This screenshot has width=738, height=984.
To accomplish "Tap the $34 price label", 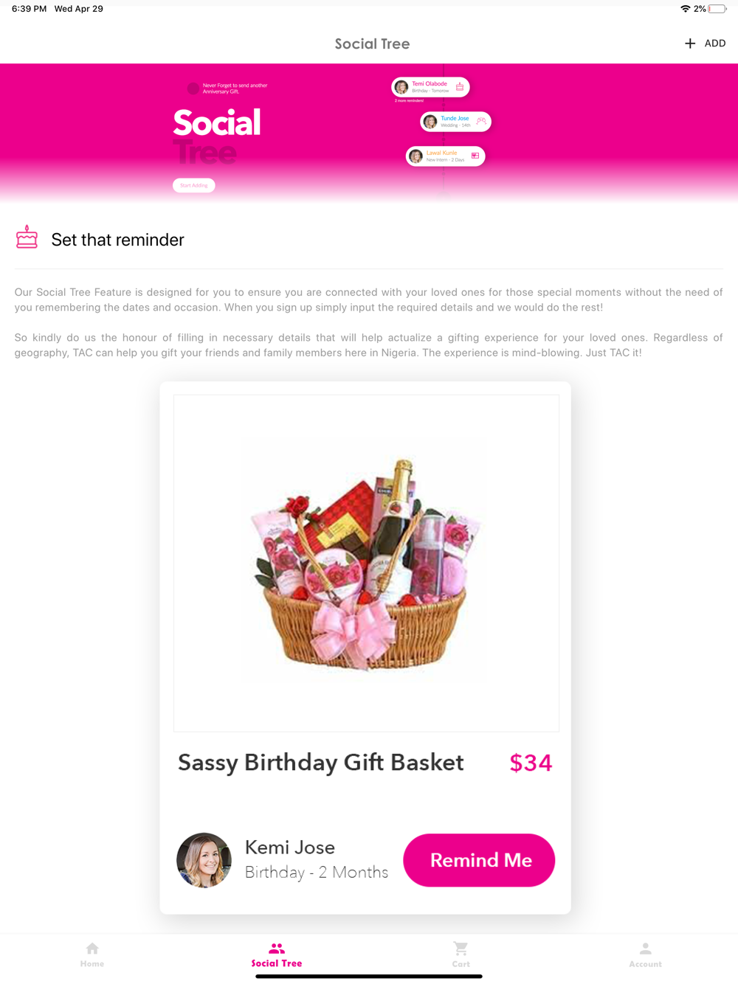I will (531, 763).
